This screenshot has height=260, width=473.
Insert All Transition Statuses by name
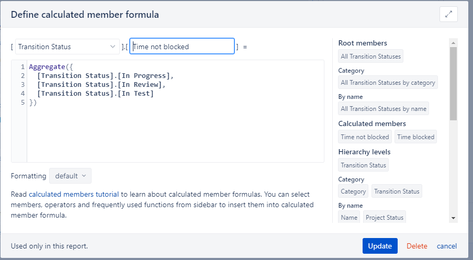click(384, 109)
